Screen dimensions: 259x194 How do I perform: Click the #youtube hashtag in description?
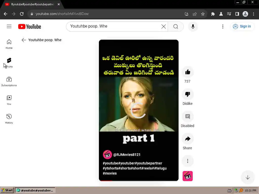click(x=111, y=163)
